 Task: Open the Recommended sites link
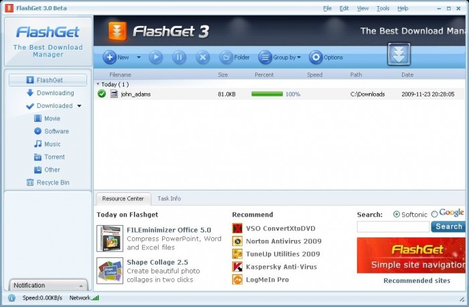tap(417, 281)
